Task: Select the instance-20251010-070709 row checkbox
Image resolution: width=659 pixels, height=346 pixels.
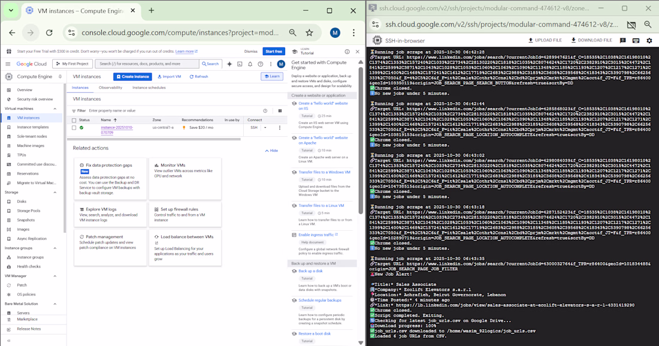Action: click(x=74, y=128)
